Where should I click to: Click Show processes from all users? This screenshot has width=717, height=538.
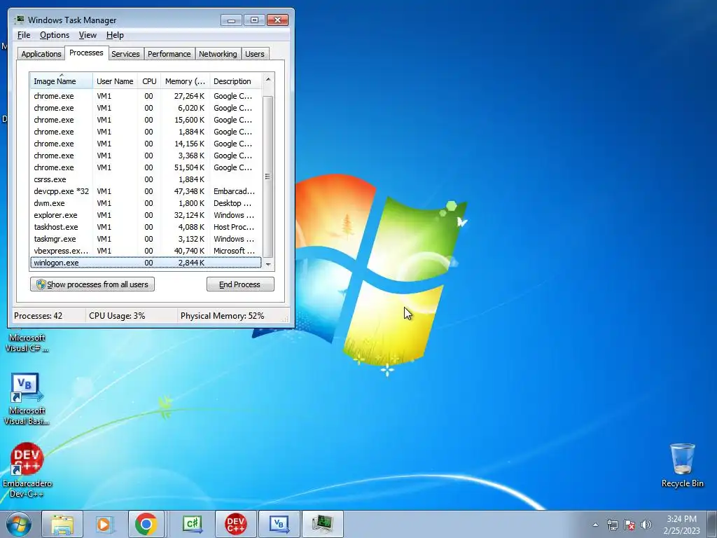(x=92, y=284)
